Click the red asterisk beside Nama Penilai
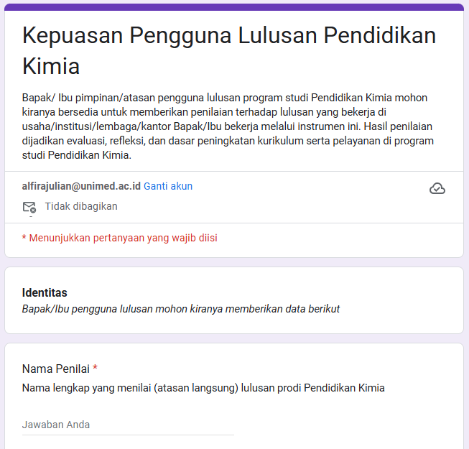 coord(95,368)
